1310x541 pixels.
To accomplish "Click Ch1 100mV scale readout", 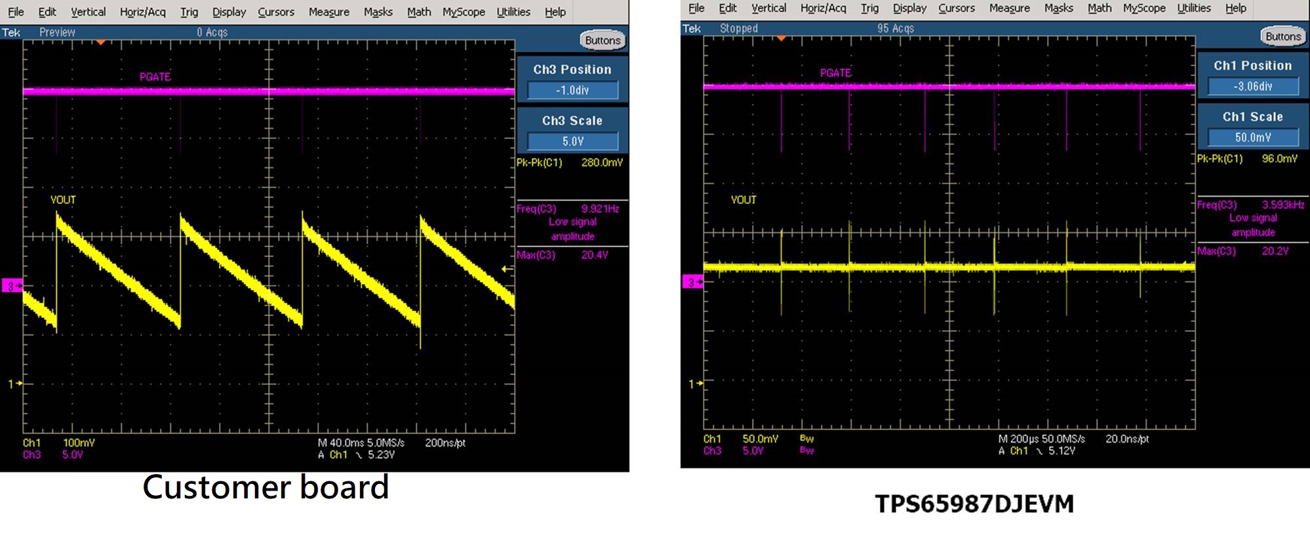I will click(59, 443).
